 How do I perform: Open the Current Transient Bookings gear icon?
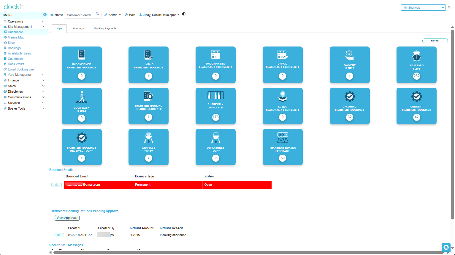[417, 97]
